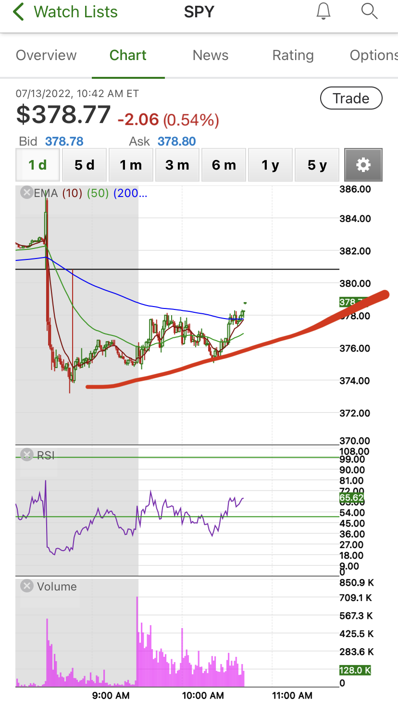The width and height of the screenshot is (398, 701).
Task: Switch to the Options tab
Action: 373,55
